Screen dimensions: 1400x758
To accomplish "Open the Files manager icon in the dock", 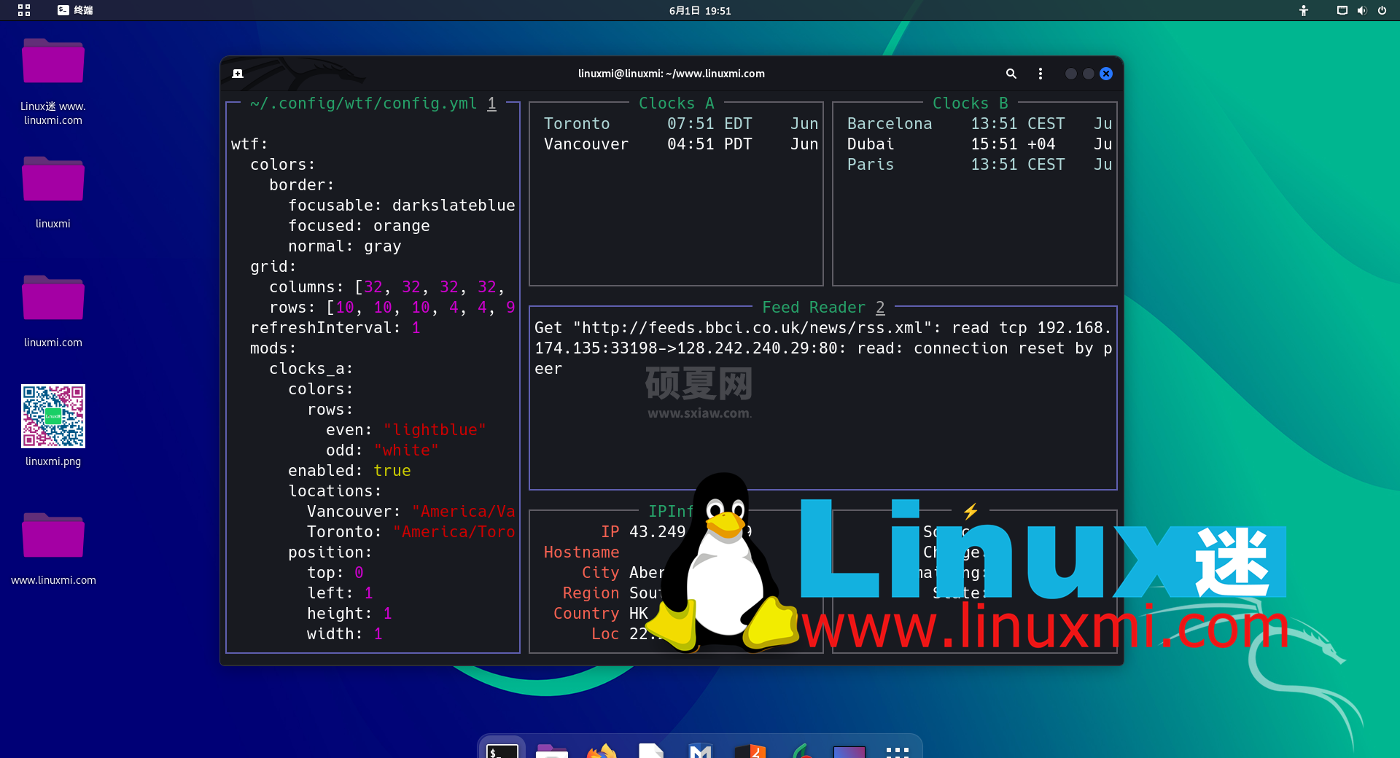I will click(552, 750).
